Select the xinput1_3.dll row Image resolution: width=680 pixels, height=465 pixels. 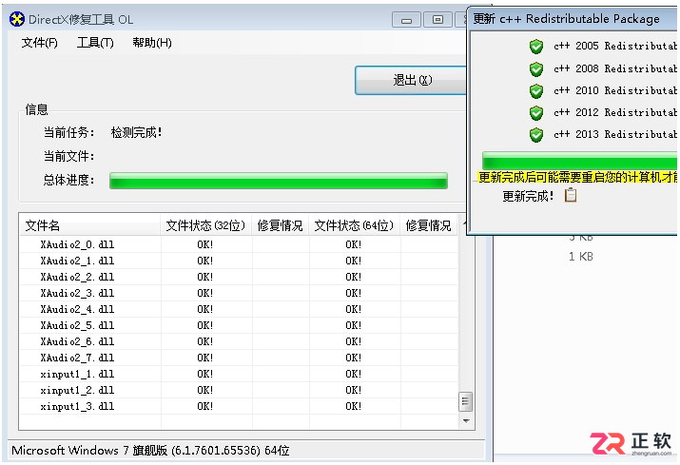pyautogui.click(x=239, y=406)
